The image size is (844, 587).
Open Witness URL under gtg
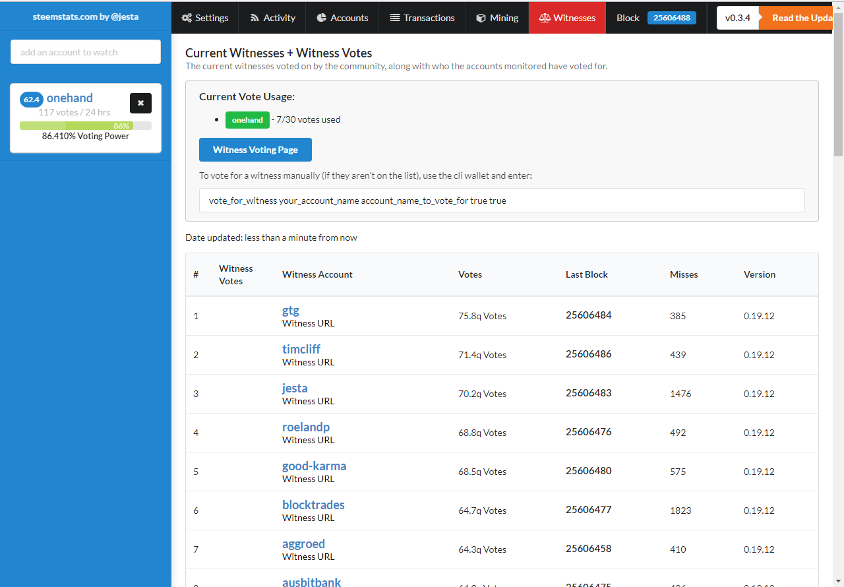click(308, 323)
